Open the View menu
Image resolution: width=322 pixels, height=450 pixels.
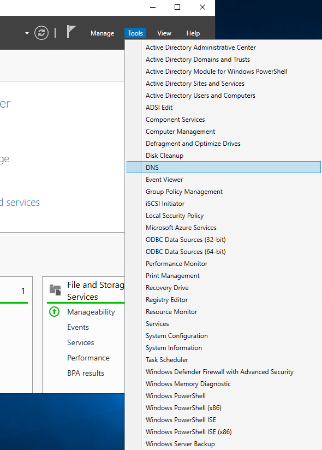(x=164, y=33)
